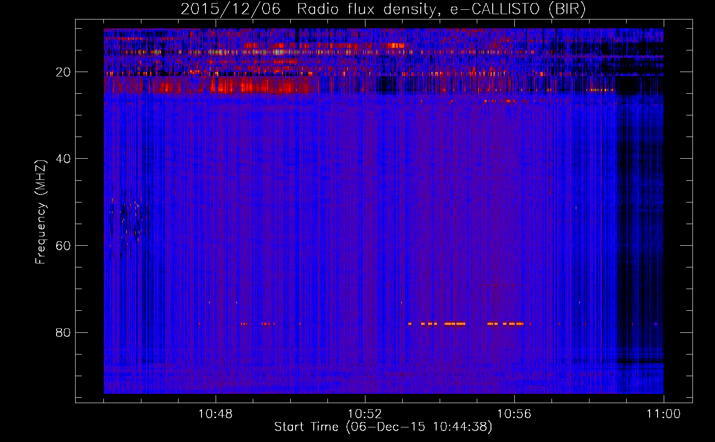Click the 'Start Time (06-Dec-15 10:44:38)' label

click(x=383, y=427)
